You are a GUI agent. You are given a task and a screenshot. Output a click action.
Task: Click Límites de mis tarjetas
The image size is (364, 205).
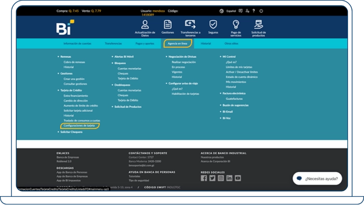pos(239,67)
